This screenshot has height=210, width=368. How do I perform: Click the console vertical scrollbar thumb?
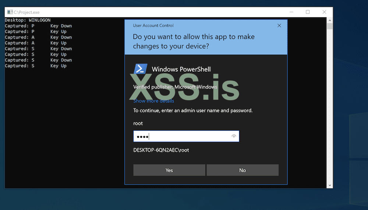pyautogui.click(x=330, y=26)
